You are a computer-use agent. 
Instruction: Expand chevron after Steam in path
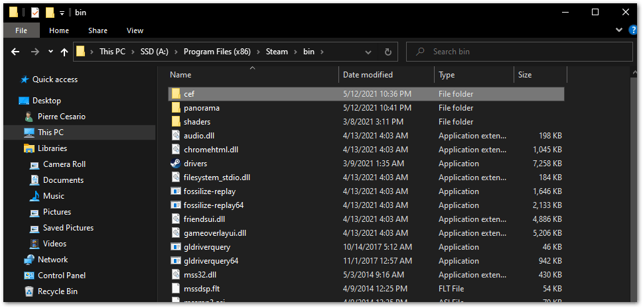(x=296, y=52)
